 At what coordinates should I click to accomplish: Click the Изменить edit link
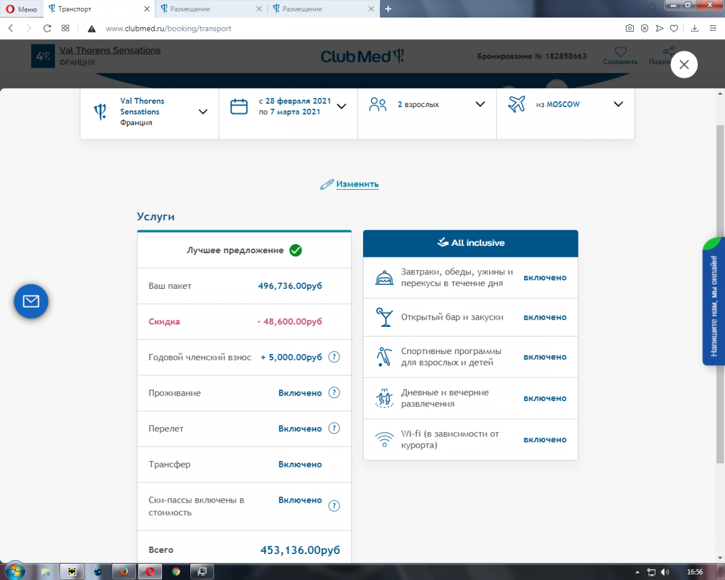point(357,184)
